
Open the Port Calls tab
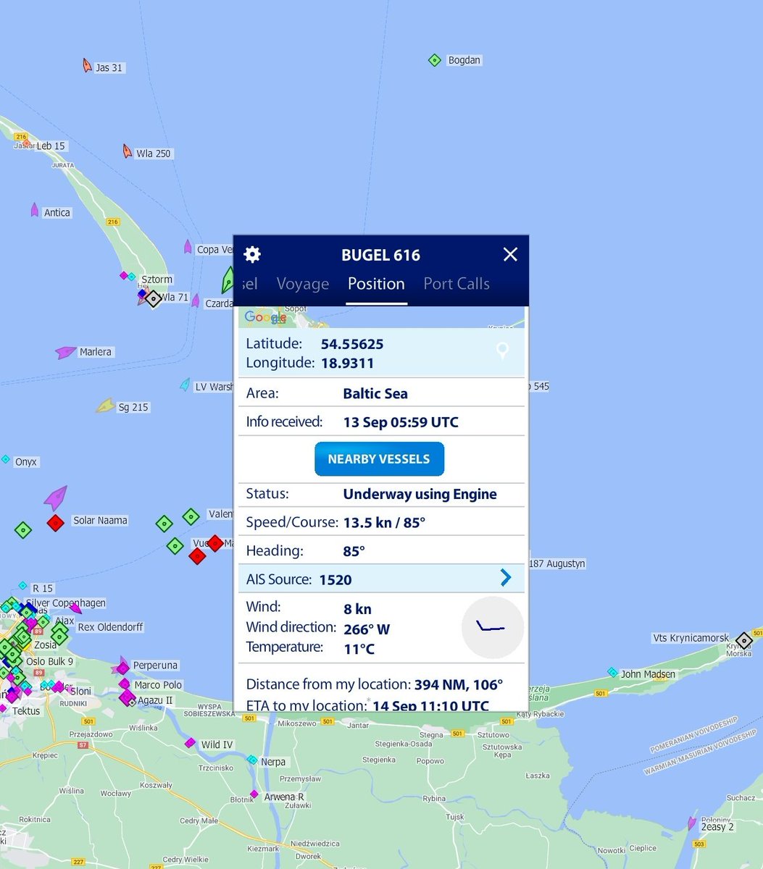(x=456, y=284)
